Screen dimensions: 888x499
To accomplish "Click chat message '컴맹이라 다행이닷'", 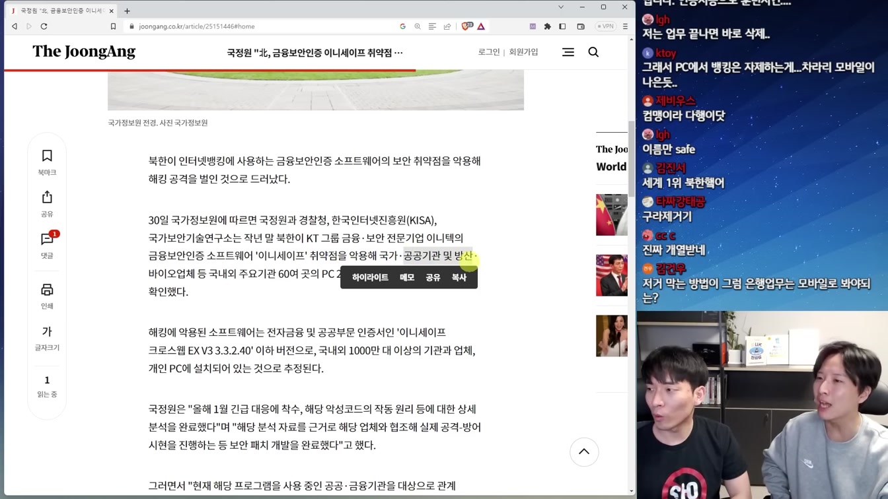I will pos(683,116).
